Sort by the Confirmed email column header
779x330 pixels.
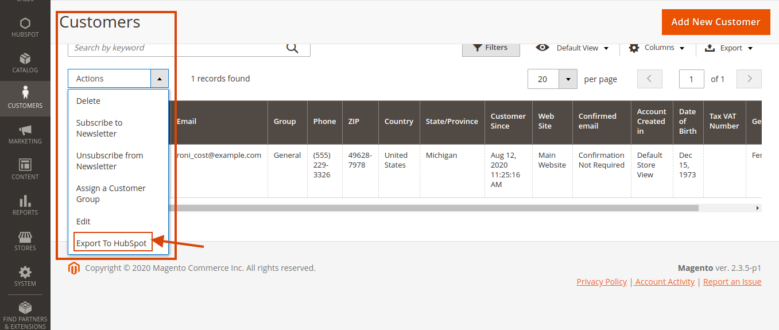pos(602,122)
